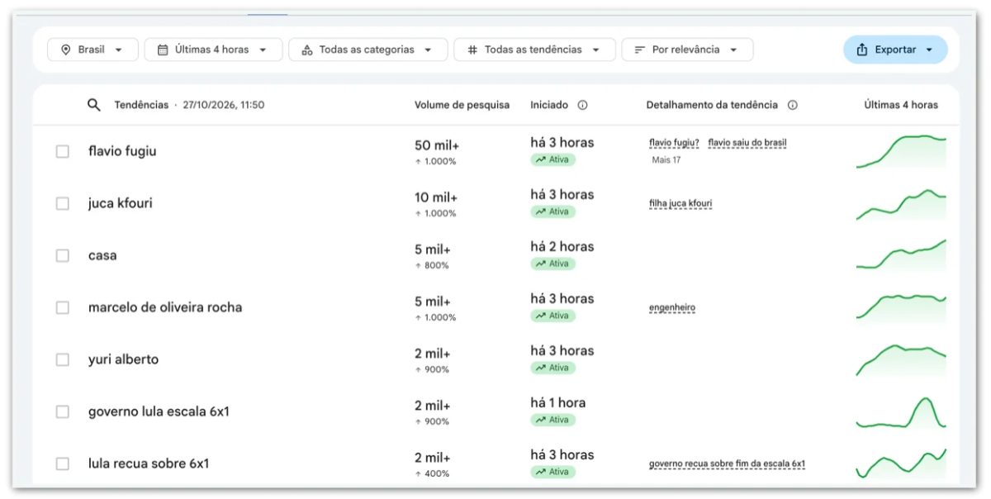Click the Ativa badge for governo lula escala 6x1

(552, 420)
